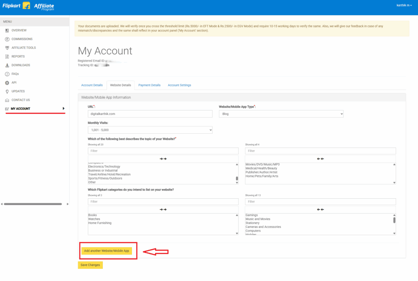
Task: Select Stationery in chosen categories
Action: point(252,223)
